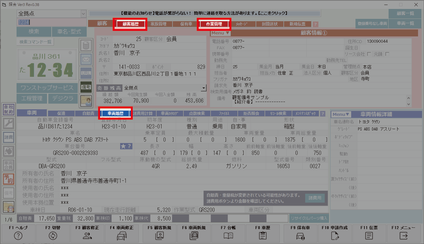Open the 車両情報詳細 Menu▼ dropdown
This screenshot has width=424, height=244.
point(341,114)
